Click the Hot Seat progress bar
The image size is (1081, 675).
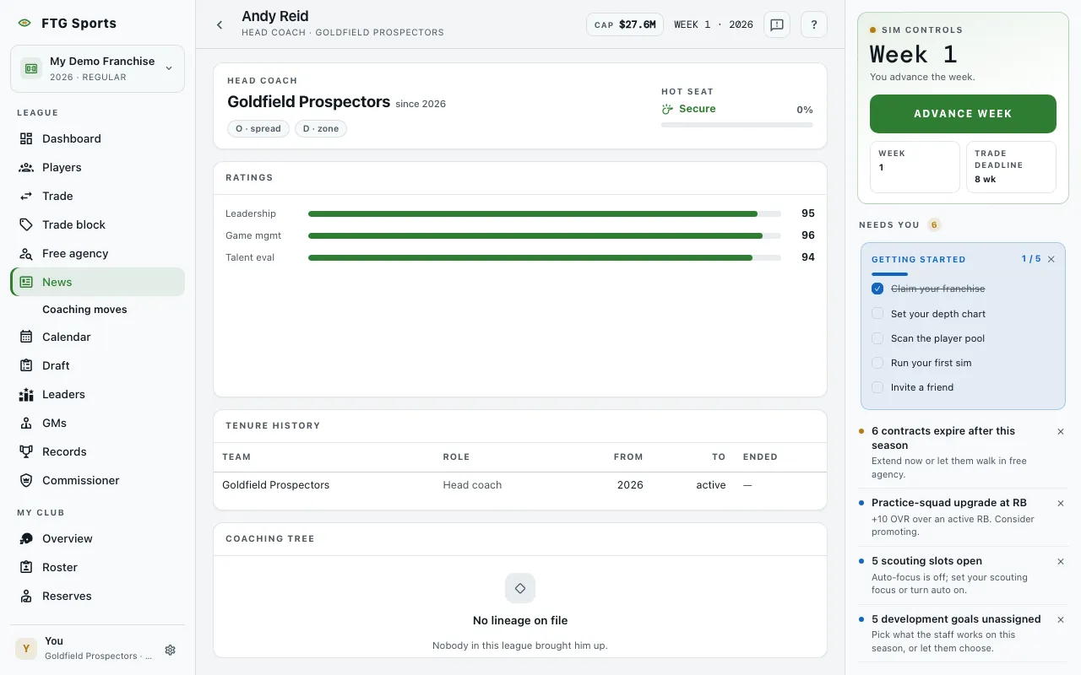(737, 125)
